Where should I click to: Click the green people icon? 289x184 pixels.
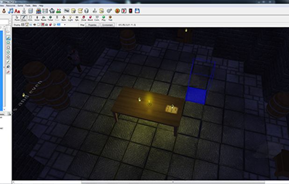tap(59, 11)
